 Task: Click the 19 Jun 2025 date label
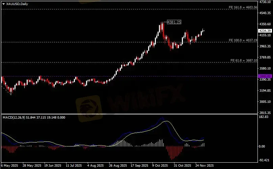(x=53, y=166)
